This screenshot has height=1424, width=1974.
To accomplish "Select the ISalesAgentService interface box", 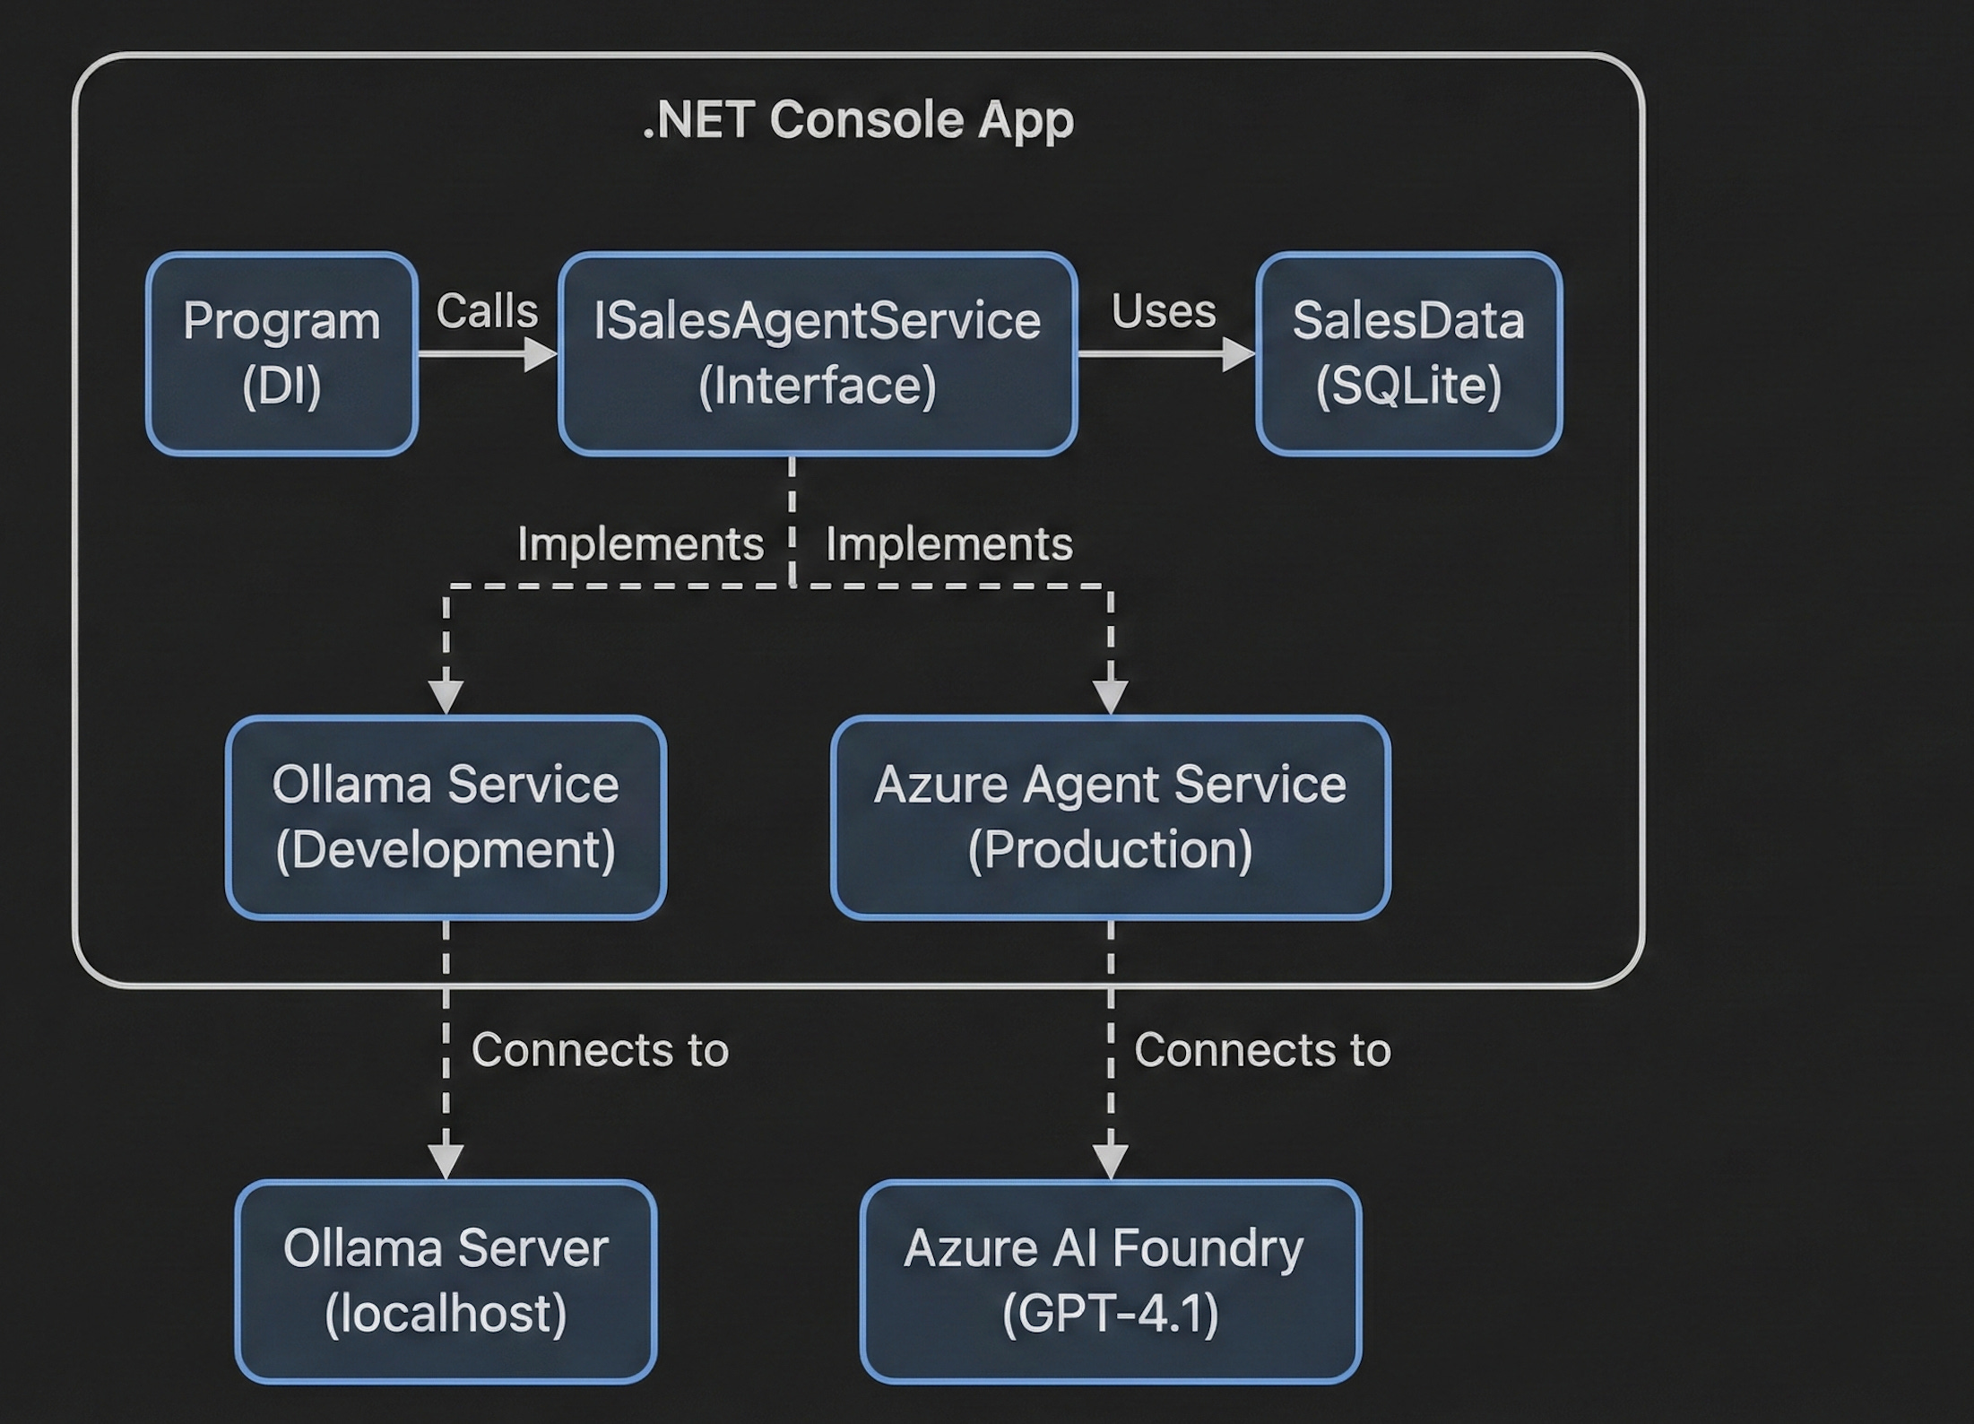I will point(817,353).
